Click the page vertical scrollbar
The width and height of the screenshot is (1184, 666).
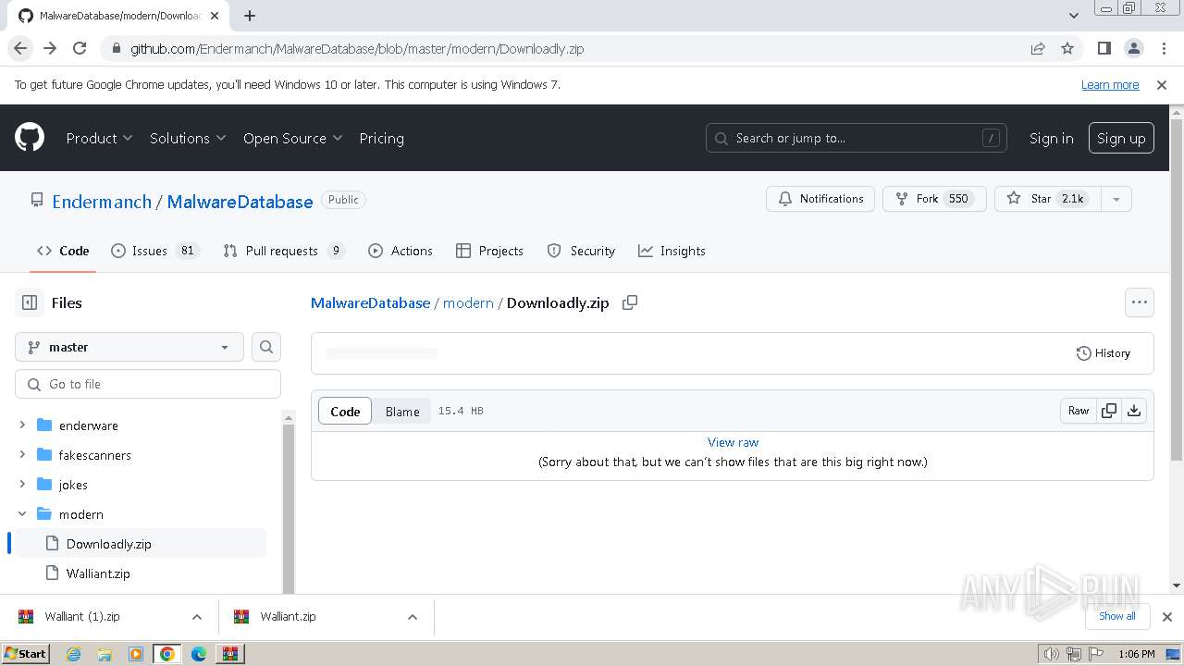point(1177,351)
